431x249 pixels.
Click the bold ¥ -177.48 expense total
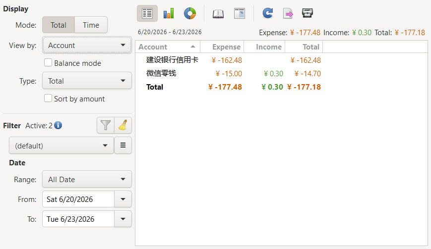pyautogui.click(x=225, y=87)
